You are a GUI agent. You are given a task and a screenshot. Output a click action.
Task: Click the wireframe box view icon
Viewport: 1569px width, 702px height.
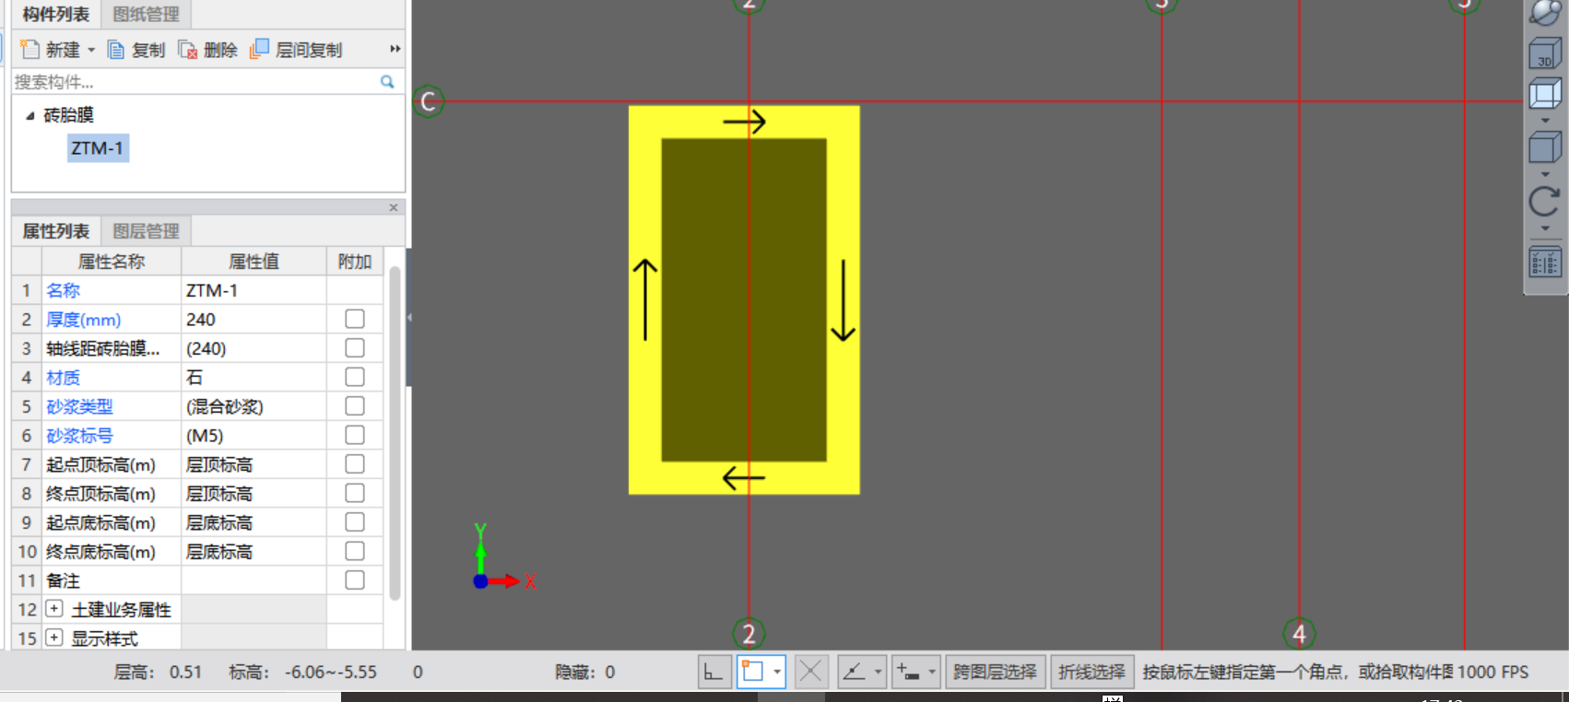tap(1545, 94)
